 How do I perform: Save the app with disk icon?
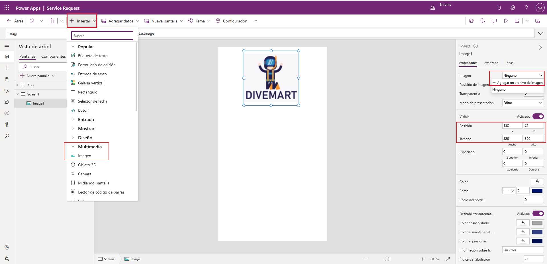coord(517,21)
